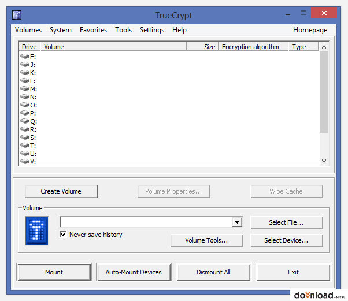Select the Q: drive letter

(34, 121)
